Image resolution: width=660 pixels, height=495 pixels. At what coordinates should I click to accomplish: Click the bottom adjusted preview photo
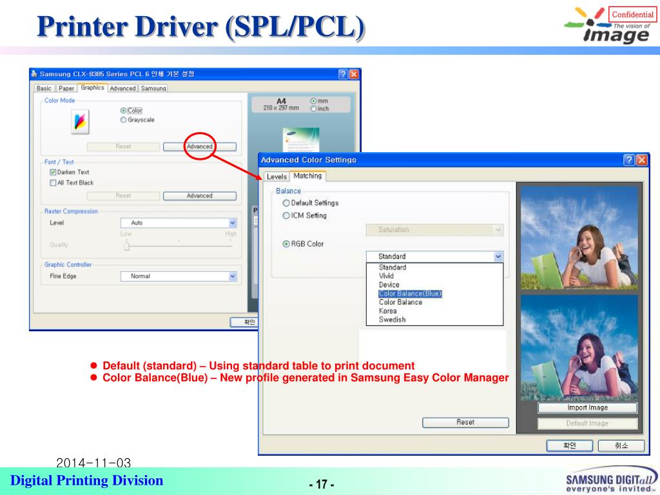[579, 347]
